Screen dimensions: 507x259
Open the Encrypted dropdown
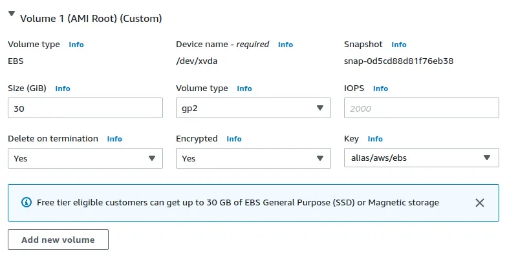[253, 158]
